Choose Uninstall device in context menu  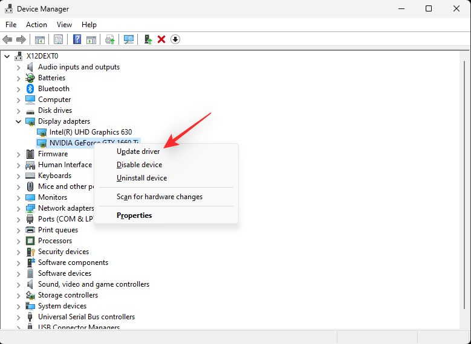pyautogui.click(x=141, y=178)
